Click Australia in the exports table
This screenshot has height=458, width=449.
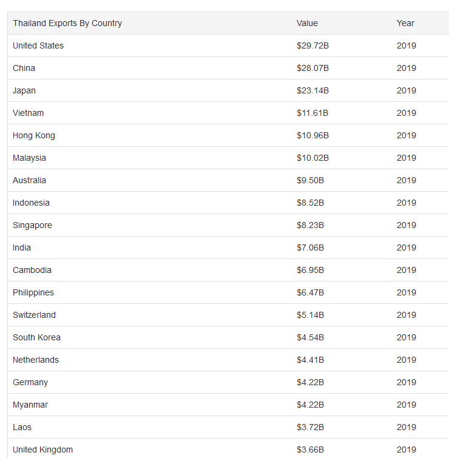[29, 180]
